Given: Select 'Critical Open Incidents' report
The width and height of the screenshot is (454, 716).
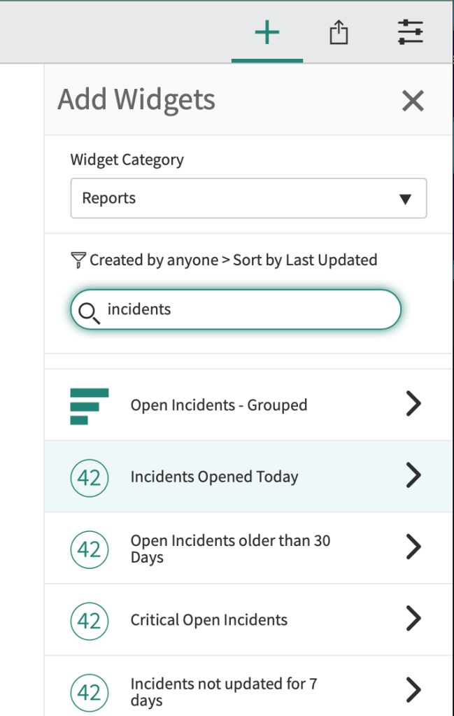Looking at the screenshot, I should [x=208, y=620].
